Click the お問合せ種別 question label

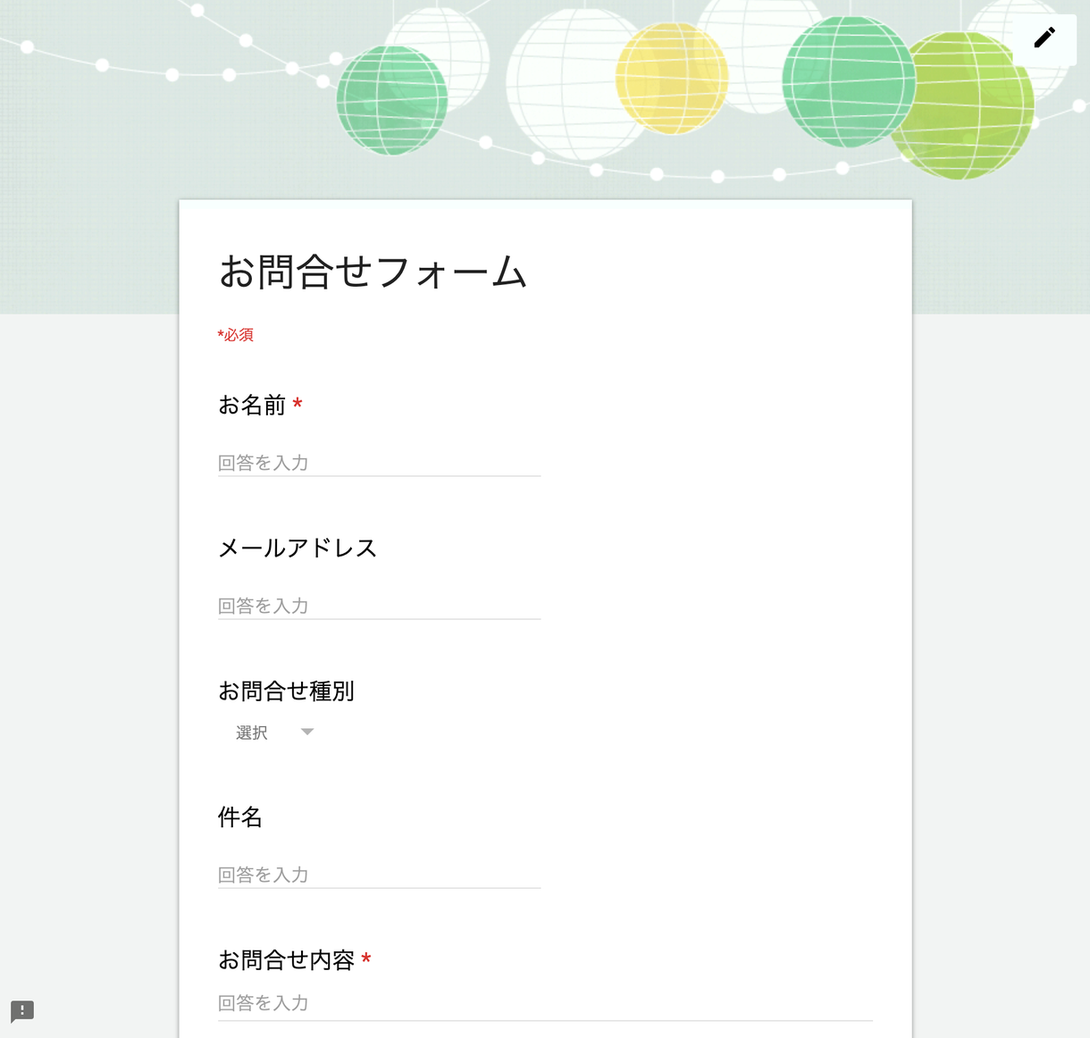pos(286,691)
